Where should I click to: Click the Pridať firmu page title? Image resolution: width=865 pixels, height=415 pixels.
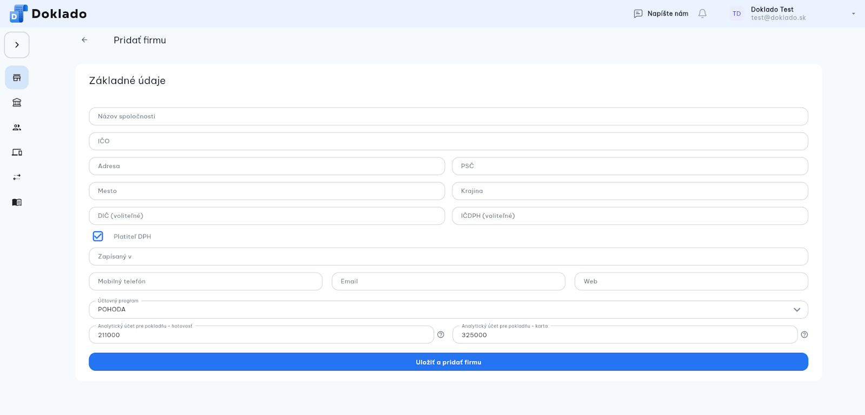[x=139, y=40]
